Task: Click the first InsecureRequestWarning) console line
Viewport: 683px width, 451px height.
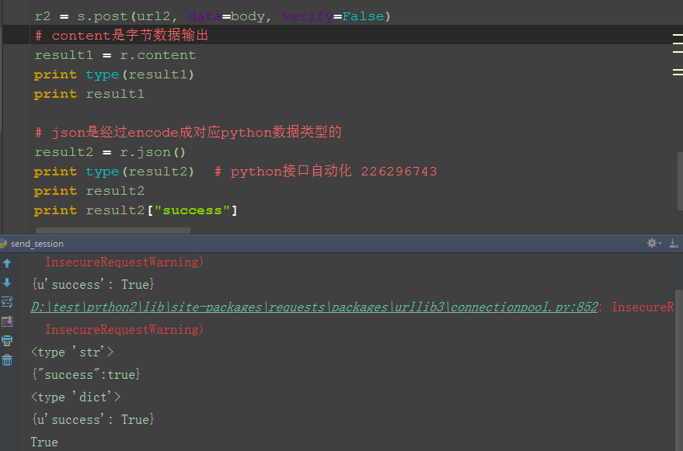Action: pyautogui.click(x=124, y=262)
